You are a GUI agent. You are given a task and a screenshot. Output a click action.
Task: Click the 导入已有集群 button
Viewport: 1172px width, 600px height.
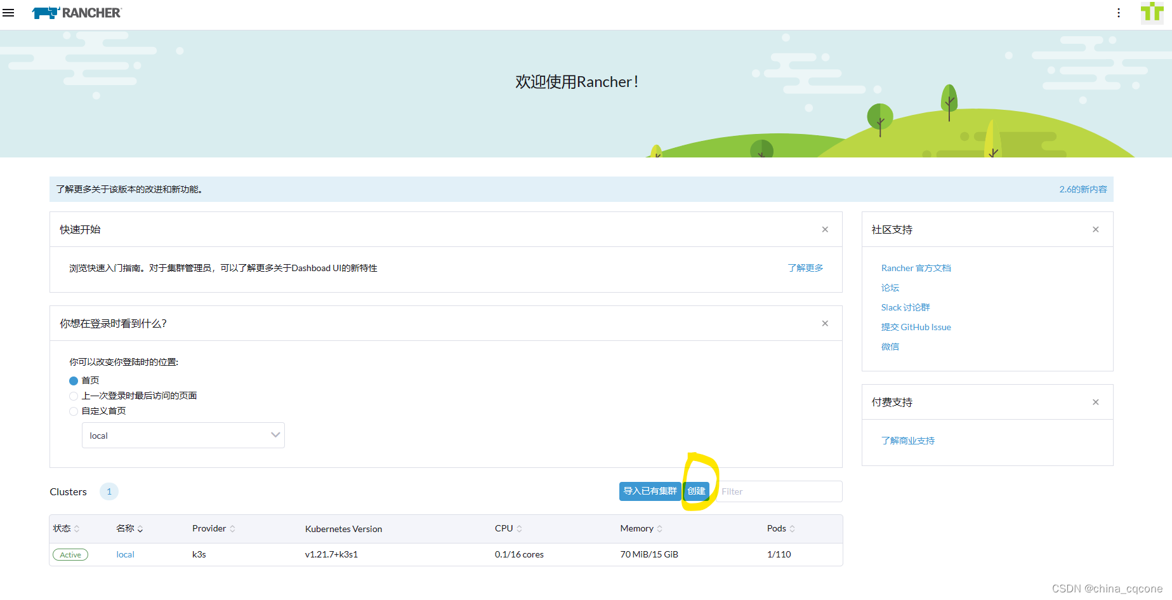[x=650, y=491]
